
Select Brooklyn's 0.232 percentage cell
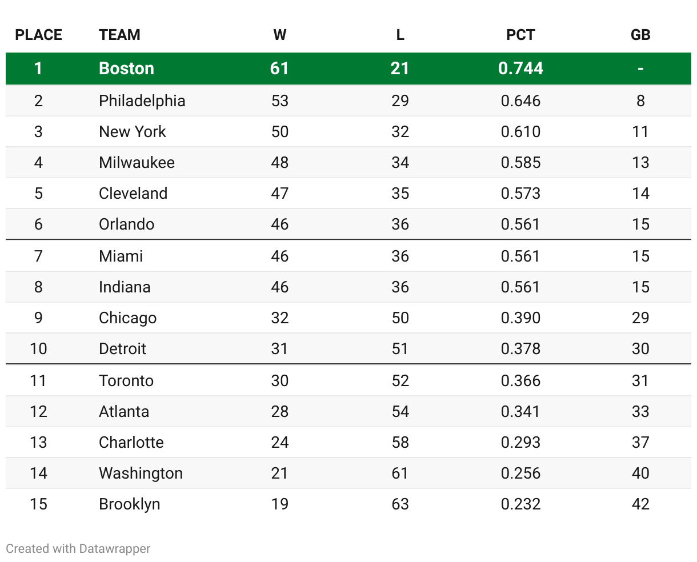(520, 504)
